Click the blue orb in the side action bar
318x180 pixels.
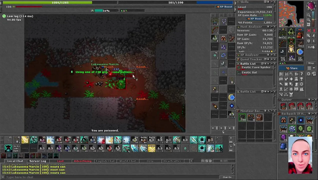click(x=232, y=97)
